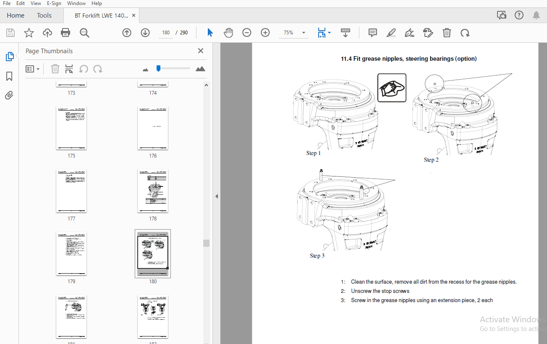547x344 pixels.
Task: Click the stamp tool icon
Action: coord(428,33)
